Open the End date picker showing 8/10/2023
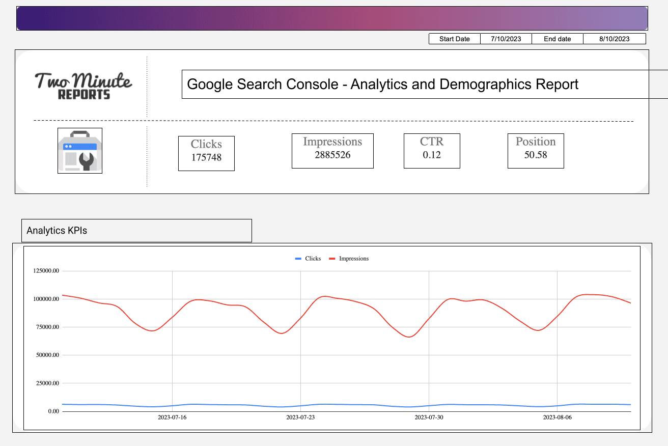Screen dimensions: 668x446 point(615,38)
